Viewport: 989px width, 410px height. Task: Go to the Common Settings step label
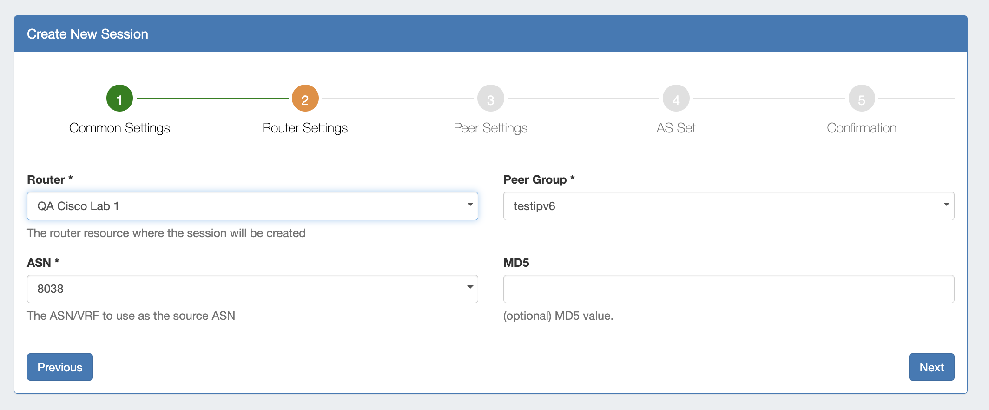pos(119,128)
